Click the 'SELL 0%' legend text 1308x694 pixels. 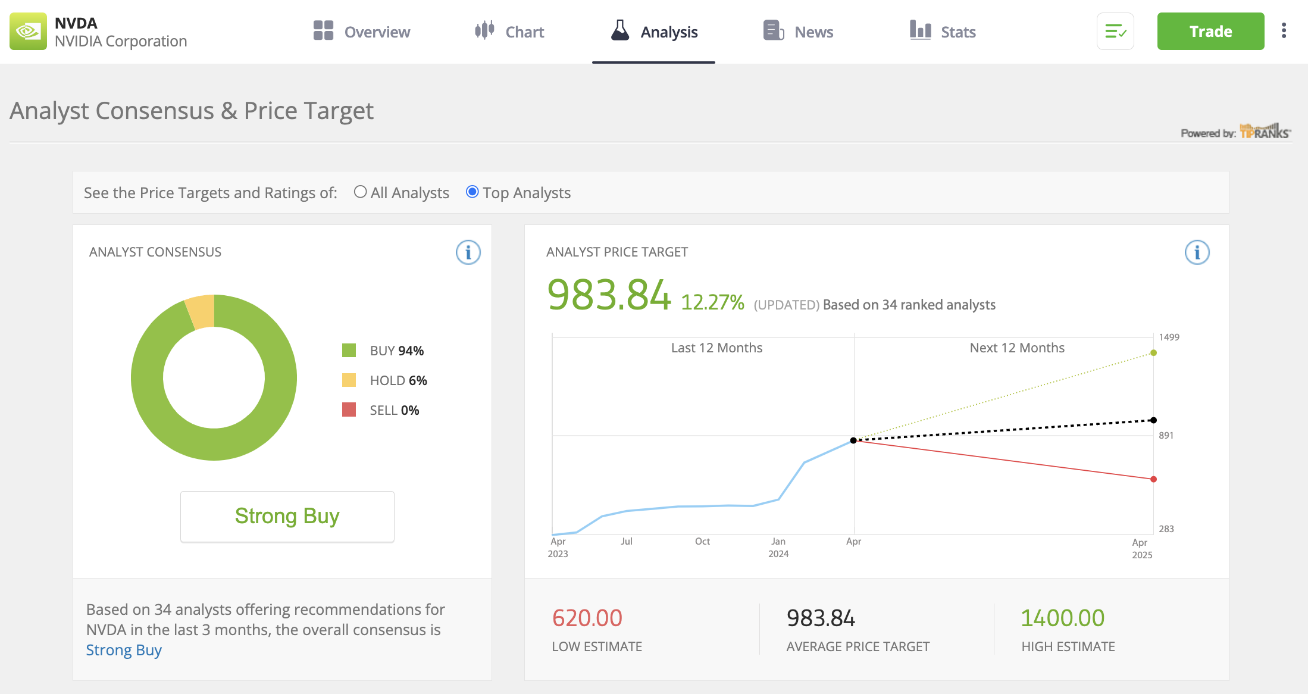[x=395, y=410]
